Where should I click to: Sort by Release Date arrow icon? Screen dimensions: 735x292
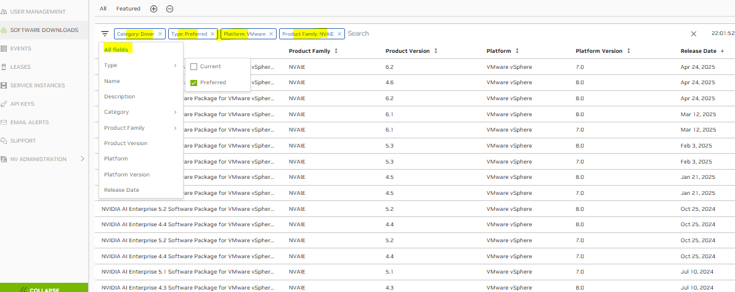click(x=722, y=50)
